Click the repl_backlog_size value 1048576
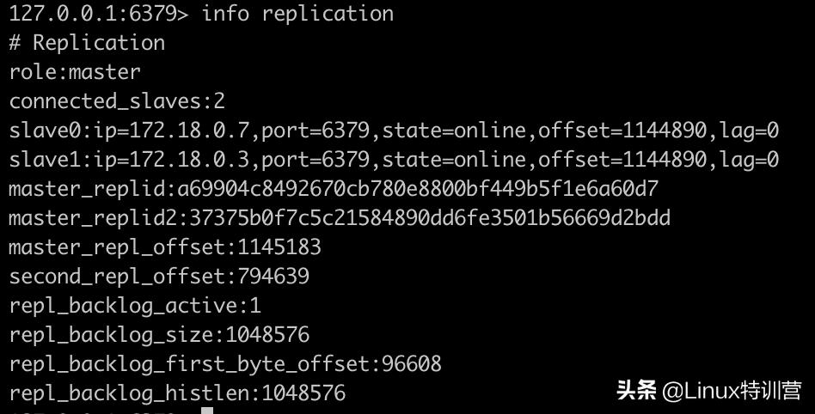The height and width of the screenshot is (414, 815). (x=267, y=335)
